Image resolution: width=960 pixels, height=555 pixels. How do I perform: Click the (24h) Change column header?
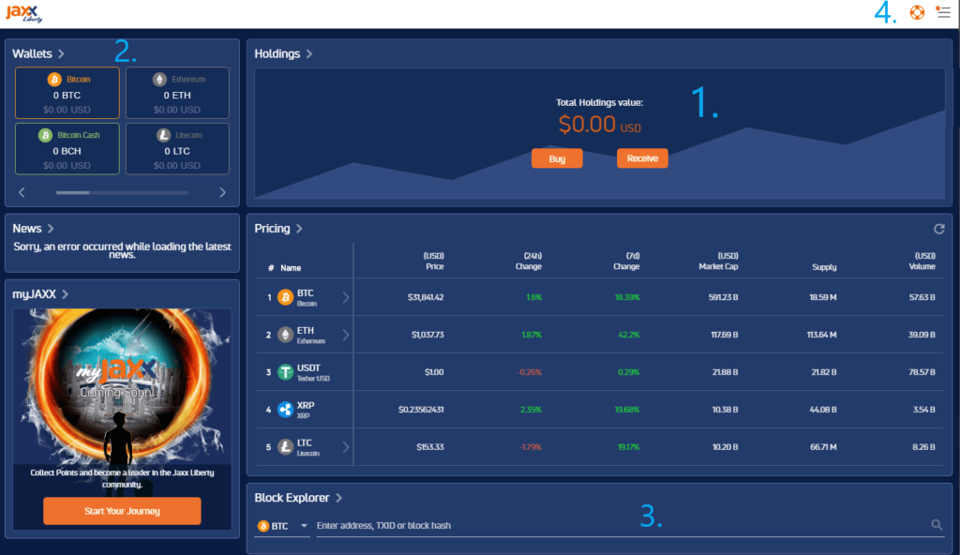(x=529, y=261)
